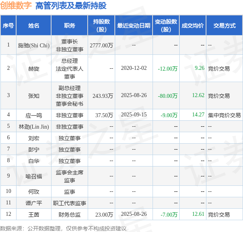Click the name 张知
243x232 pixels.
coord(34,96)
